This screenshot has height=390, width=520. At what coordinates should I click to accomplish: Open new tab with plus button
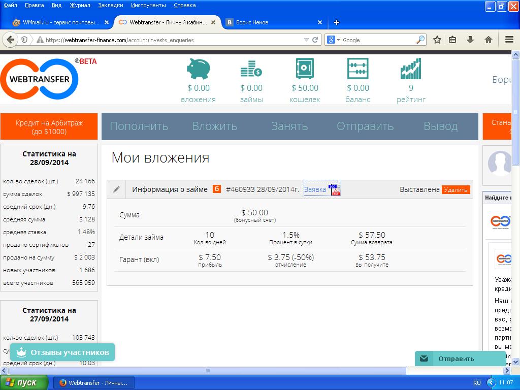click(x=337, y=22)
